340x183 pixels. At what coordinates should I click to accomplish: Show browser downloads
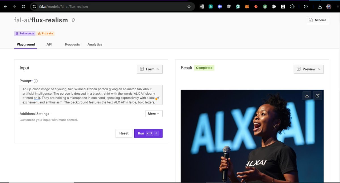click(320, 6)
